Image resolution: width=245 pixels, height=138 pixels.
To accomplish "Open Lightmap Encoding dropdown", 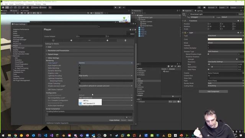I will [x=106, y=76].
